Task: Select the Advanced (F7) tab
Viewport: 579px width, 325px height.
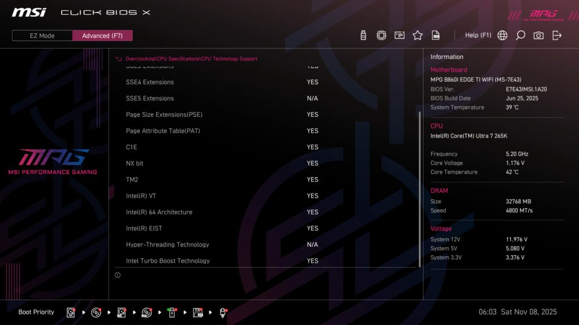Action: click(x=102, y=35)
